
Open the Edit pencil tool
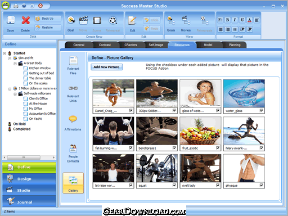click(132, 21)
